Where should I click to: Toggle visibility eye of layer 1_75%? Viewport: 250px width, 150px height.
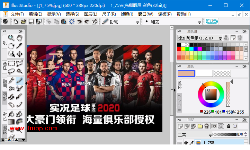[x=186, y=143]
